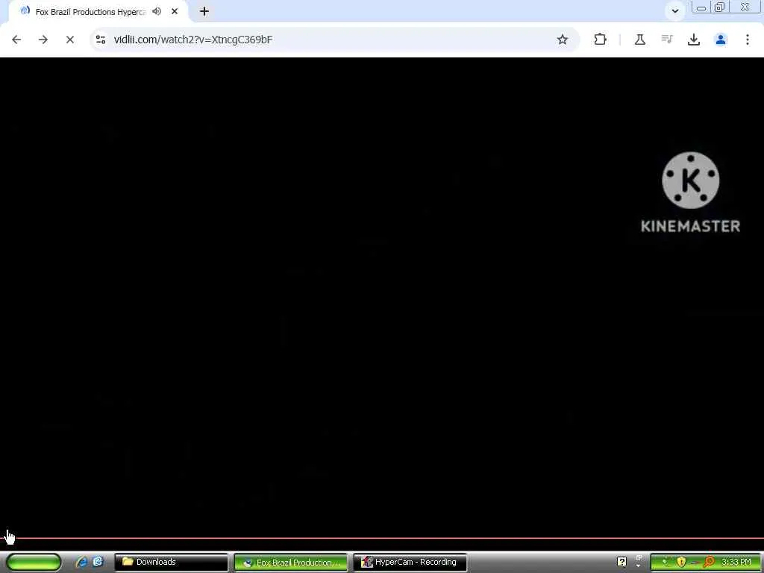Viewport: 764px width, 573px height.
Task: Click the black video player area
Action: 382,297
